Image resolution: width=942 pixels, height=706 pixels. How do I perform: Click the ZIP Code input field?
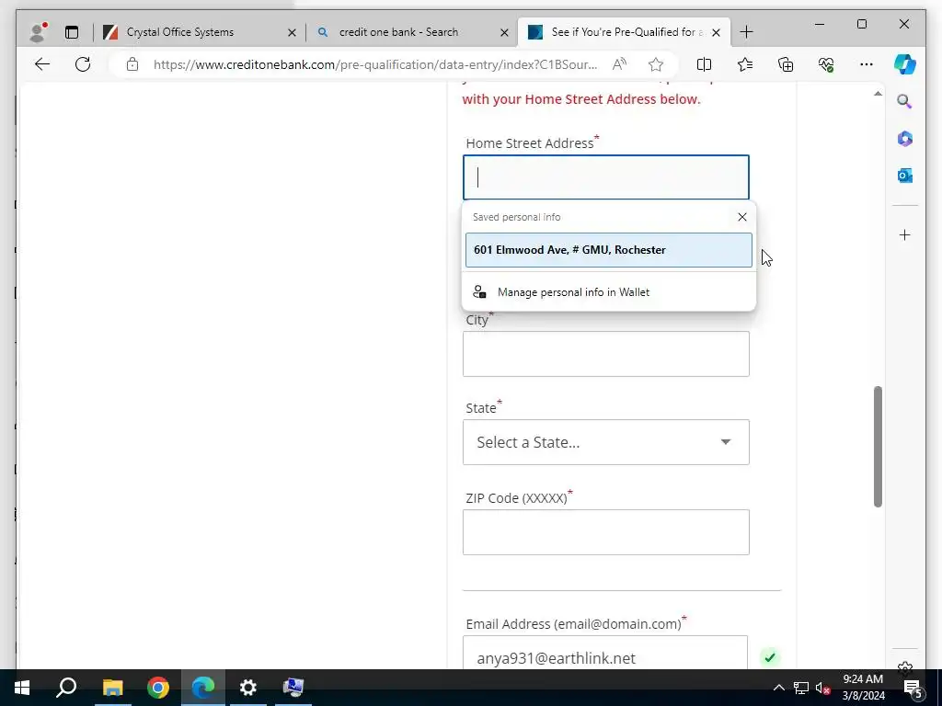pos(605,532)
